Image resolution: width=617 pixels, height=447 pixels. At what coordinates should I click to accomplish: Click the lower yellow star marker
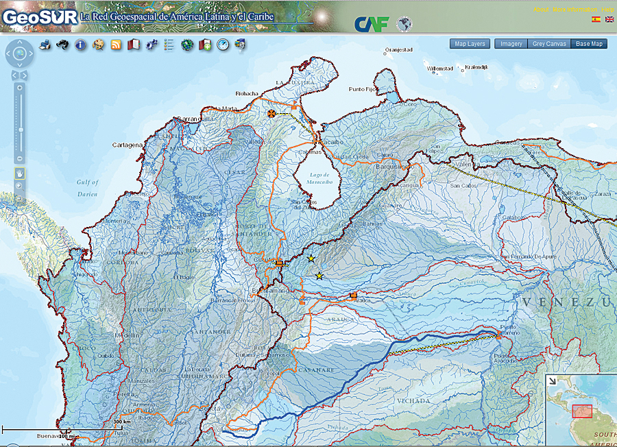319,276
